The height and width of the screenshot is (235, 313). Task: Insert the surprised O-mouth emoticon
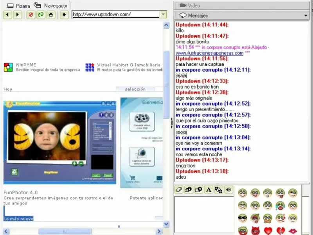[268, 193]
